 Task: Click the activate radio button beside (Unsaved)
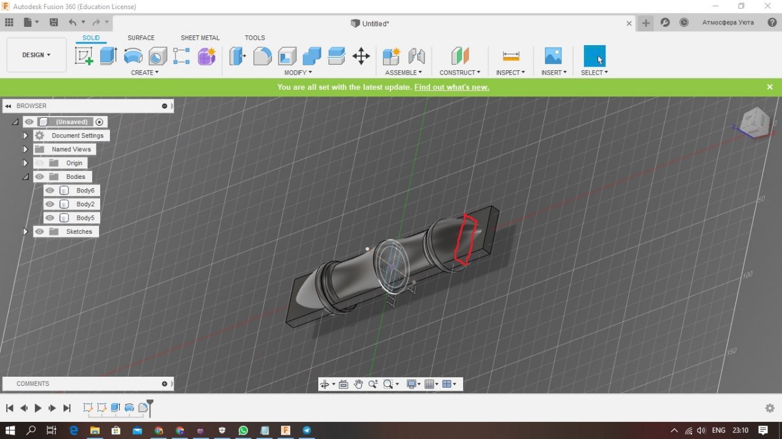point(100,122)
